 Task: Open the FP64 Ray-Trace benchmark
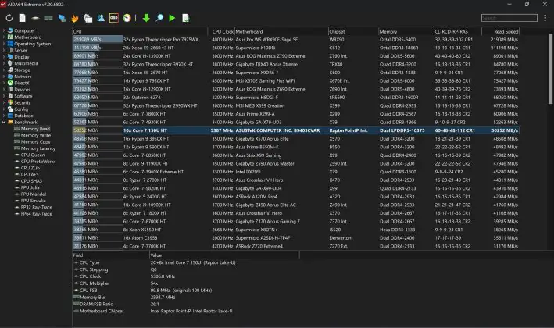pyautogui.click(x=37, y=214)
